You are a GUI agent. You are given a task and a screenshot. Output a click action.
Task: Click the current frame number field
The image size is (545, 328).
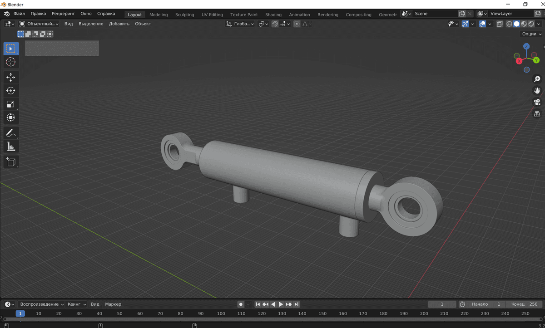coord(442,304)
